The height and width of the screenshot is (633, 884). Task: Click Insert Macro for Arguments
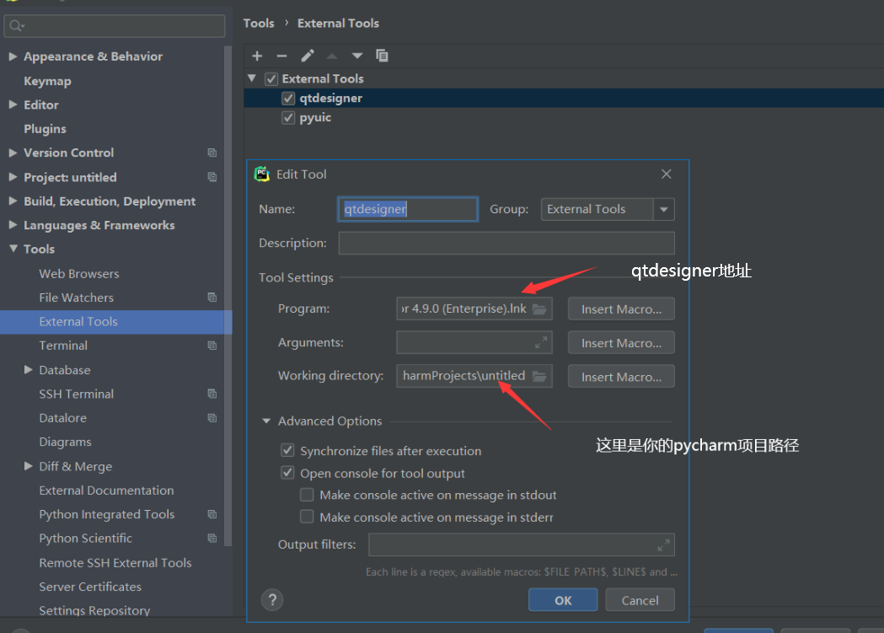[621, 343]
